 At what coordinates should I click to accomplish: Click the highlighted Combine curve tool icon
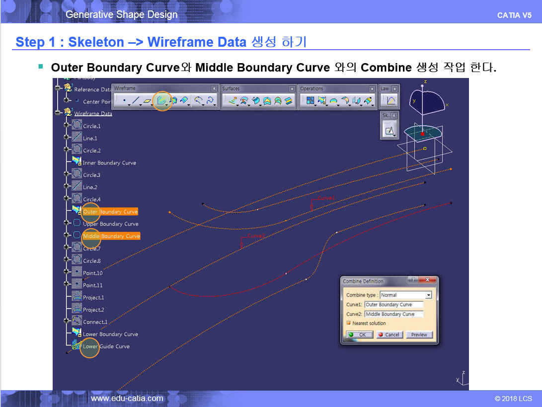[x=162, y=101]
